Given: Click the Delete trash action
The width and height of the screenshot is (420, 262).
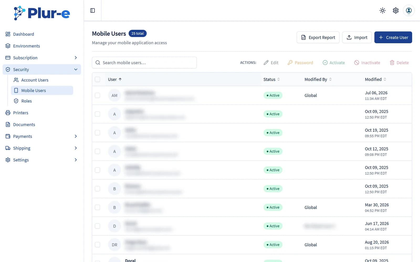Looking at the screenshot, I should (x=399, y=63).
